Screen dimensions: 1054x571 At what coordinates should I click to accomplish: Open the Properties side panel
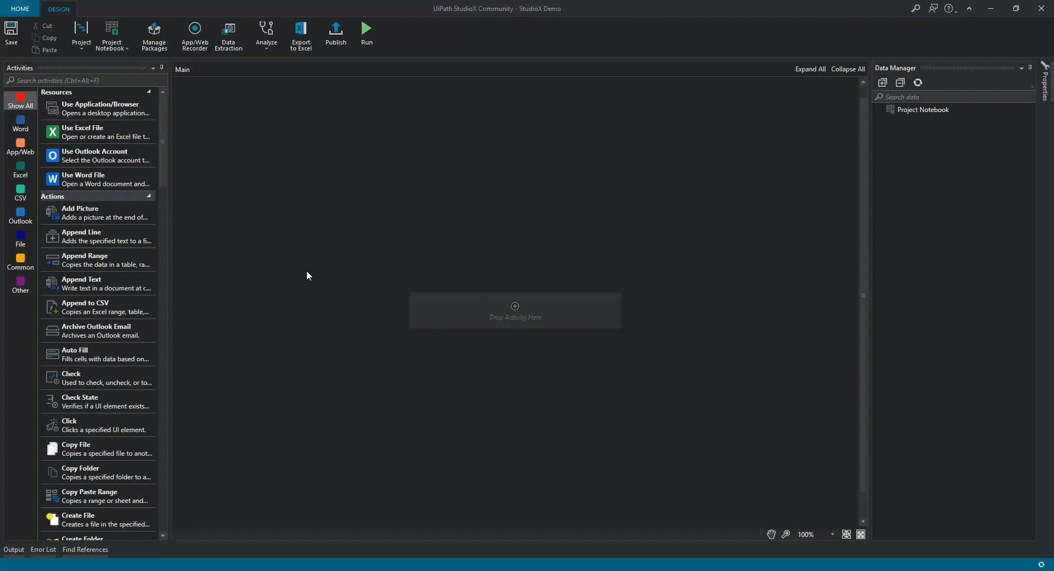1045,81
